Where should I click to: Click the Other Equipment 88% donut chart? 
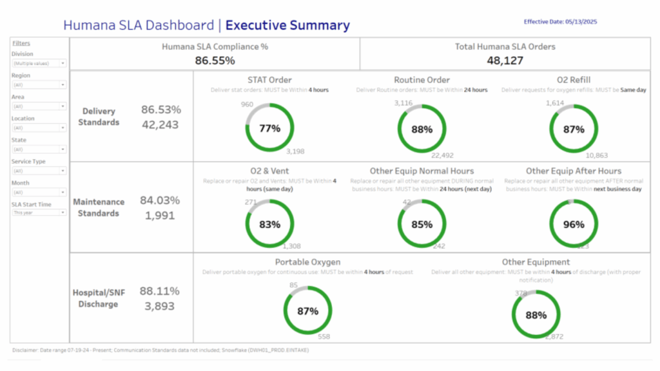click(536, 315)
